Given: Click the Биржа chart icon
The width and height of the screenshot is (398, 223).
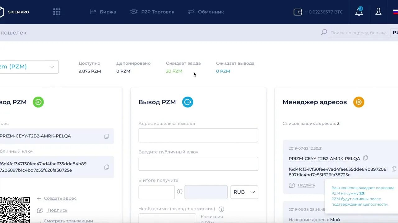Looking at the screenshot, I should (93, 12).
